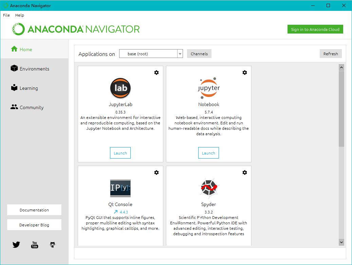Screen dimensions: 352x265
Task: Click the IPython Qt Console logo
Action: tap(120, 188)
